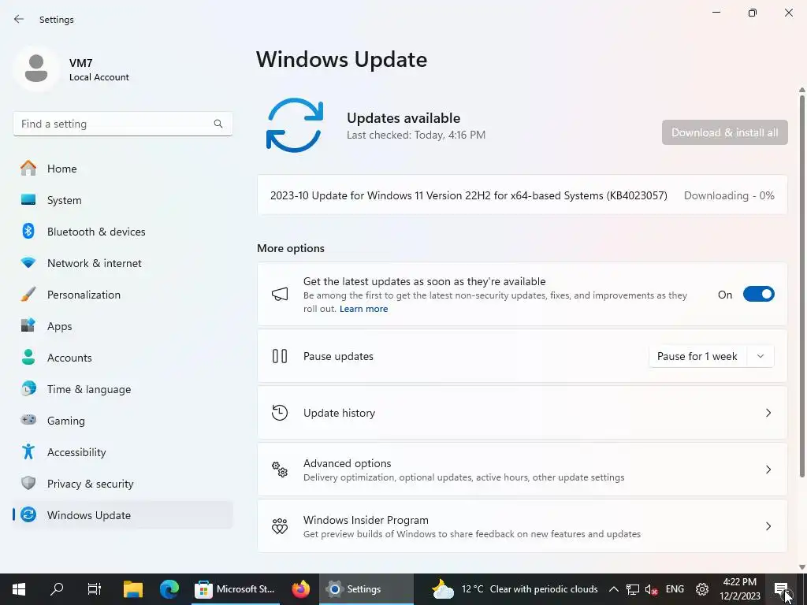This screenshot has height=605, width=807.
Task: Click the large blue update sync arrows icon
Action: 295,125
